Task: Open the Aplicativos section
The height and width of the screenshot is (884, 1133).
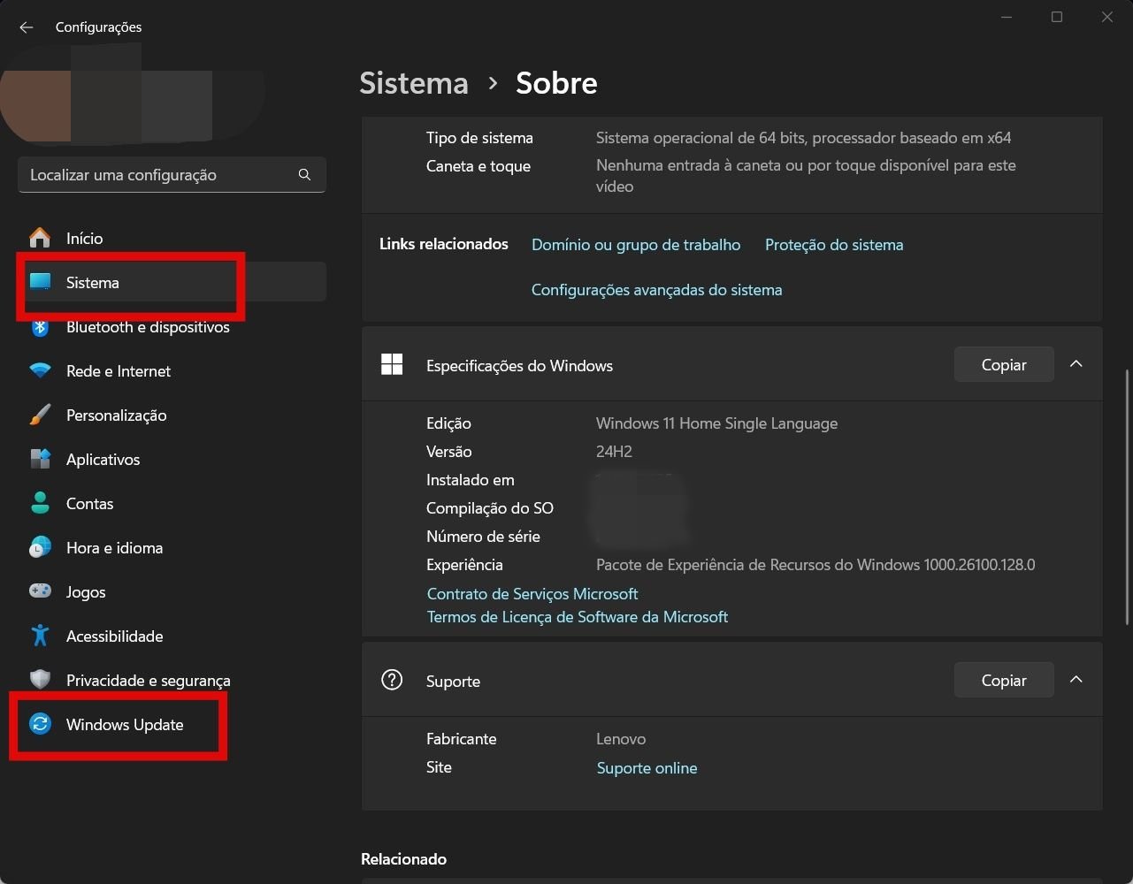Action: 103,459
